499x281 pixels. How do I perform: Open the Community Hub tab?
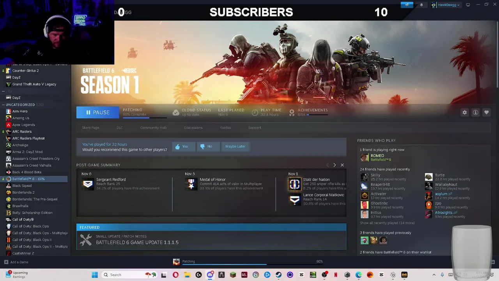tap(153, 128)
